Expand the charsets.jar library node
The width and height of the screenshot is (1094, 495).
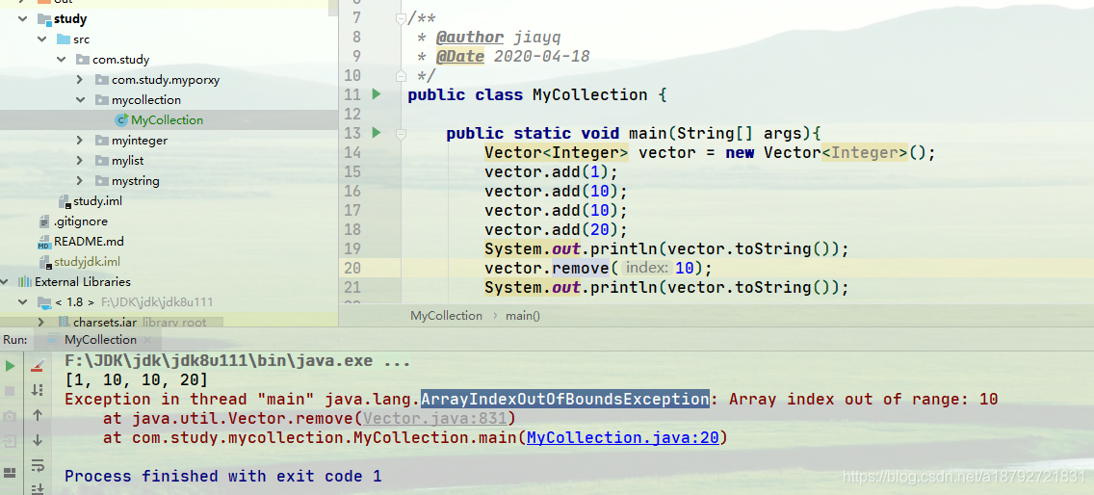tap(42, 323)
